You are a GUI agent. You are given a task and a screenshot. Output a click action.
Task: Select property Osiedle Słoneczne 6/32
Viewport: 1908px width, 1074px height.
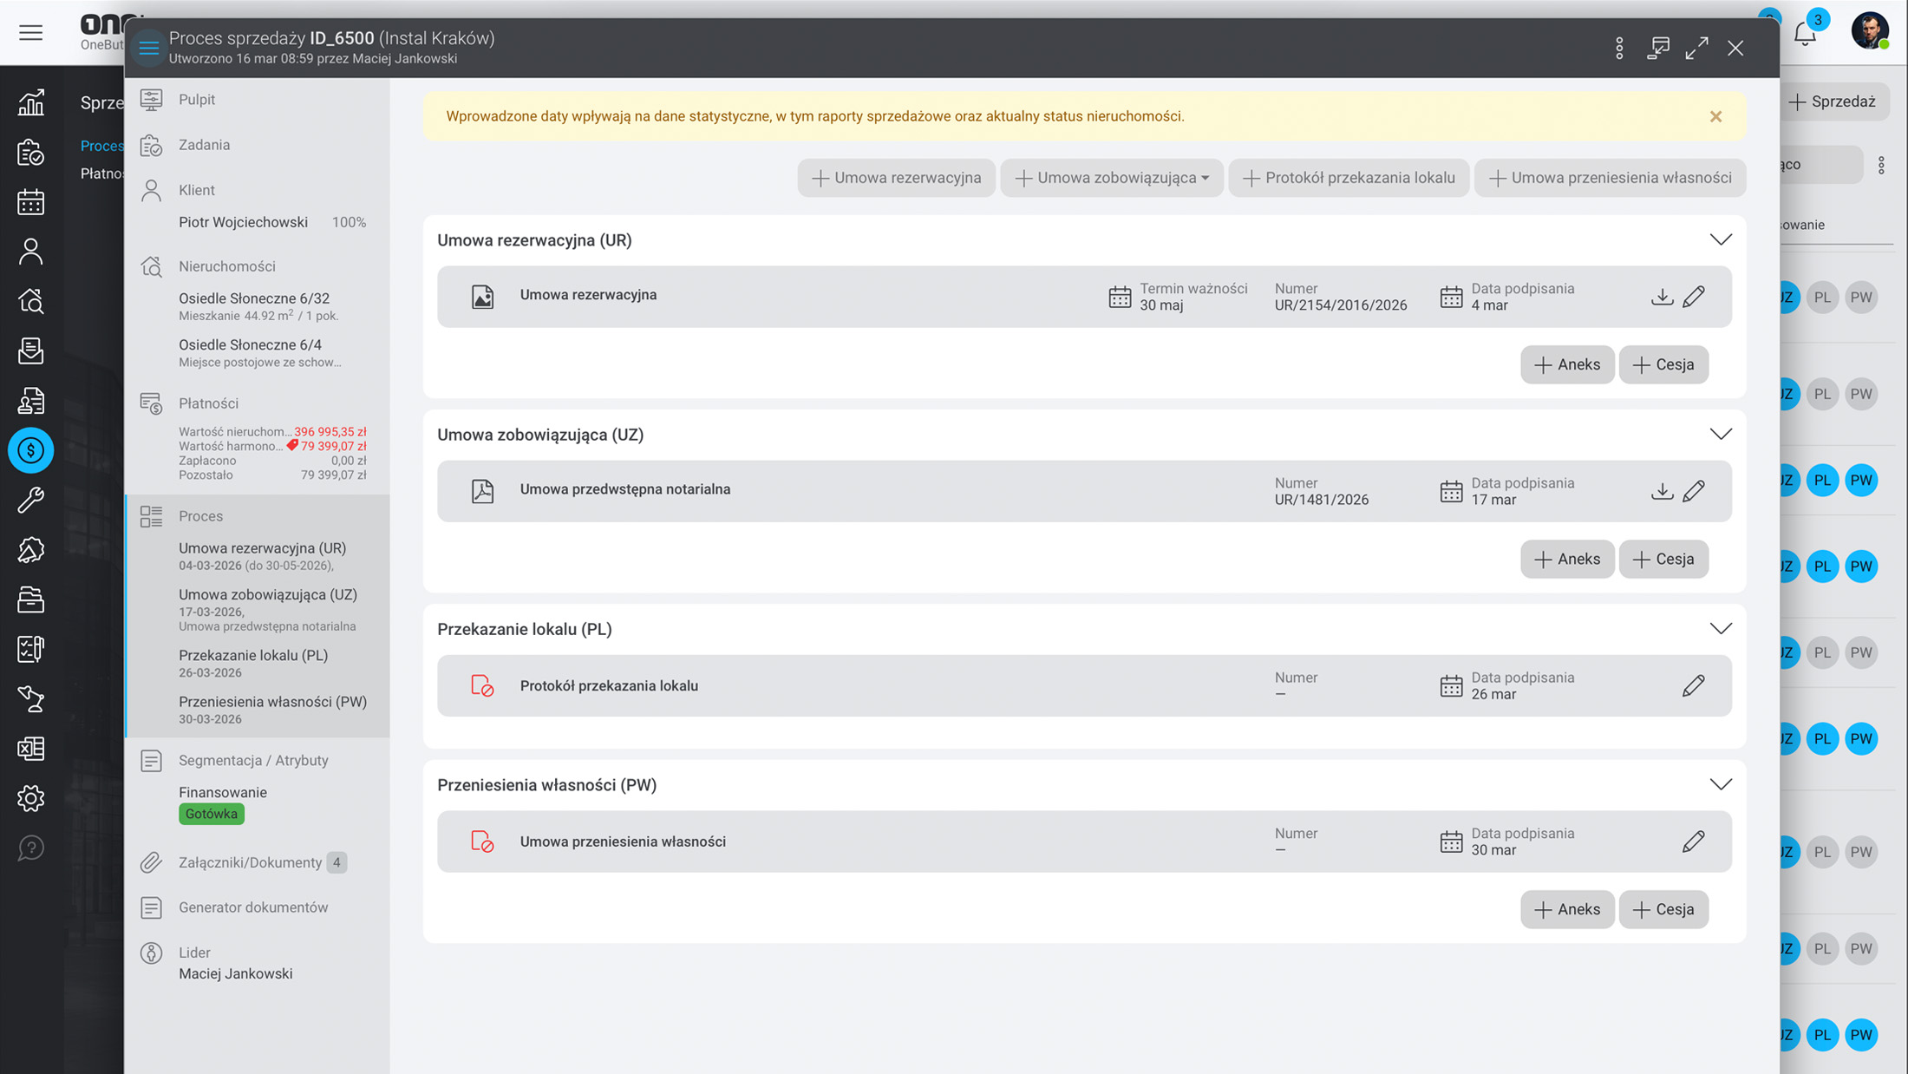(254, 298)
